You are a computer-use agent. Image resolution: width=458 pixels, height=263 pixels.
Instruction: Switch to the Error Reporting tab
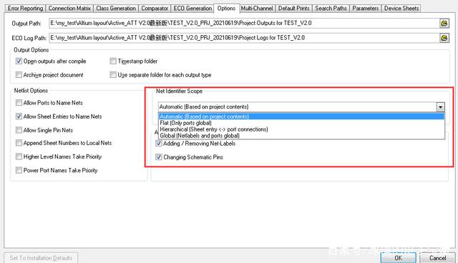point(26,9)
